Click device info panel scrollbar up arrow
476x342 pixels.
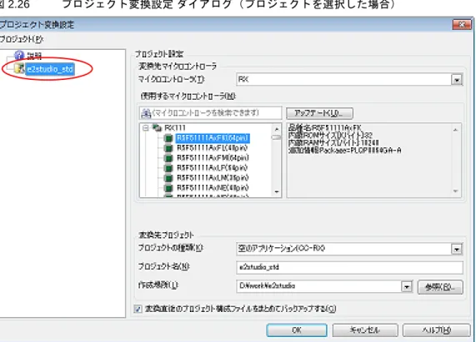click(x=455, y=130)
